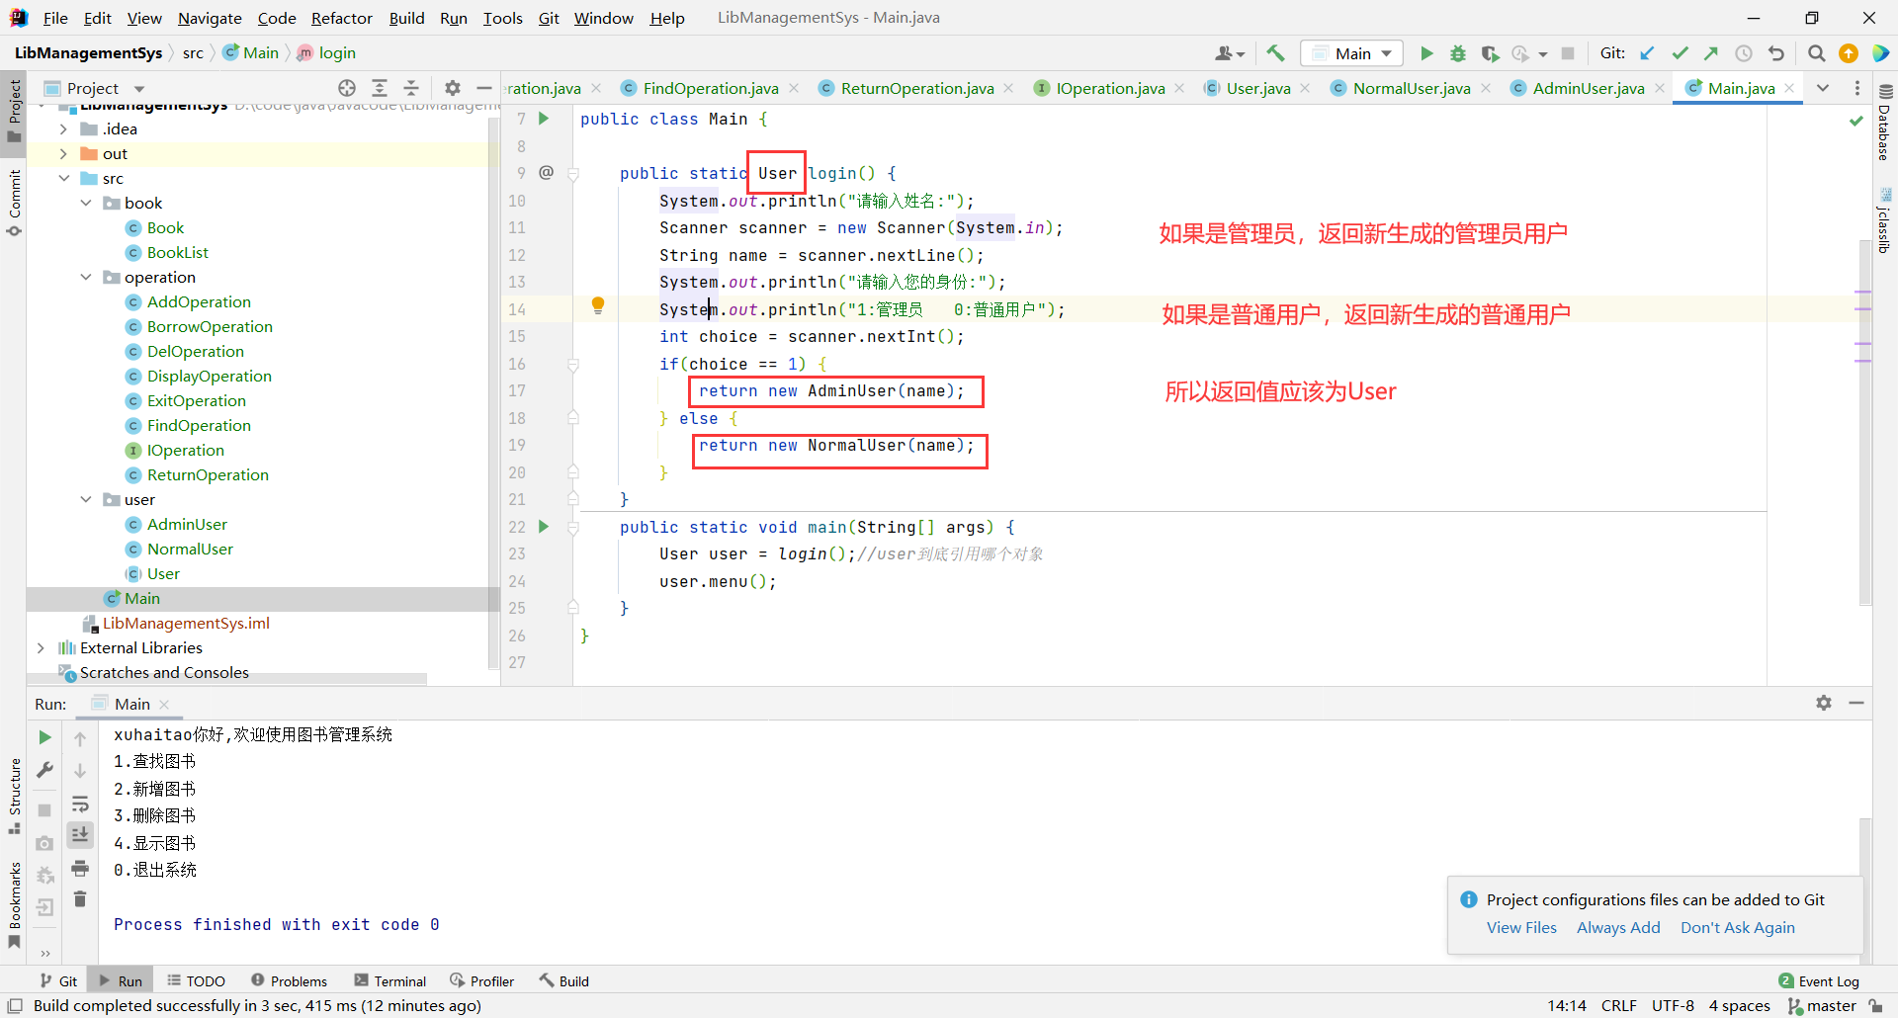Screen dimensions: 1898x1018
Task: Show Git history clock icon
Action: click(1744, 53)
